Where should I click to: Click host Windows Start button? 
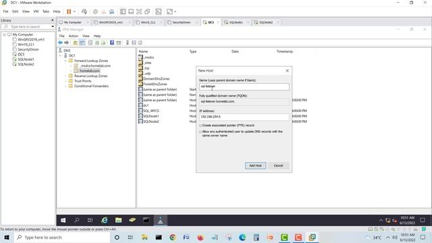coord(7,238)
